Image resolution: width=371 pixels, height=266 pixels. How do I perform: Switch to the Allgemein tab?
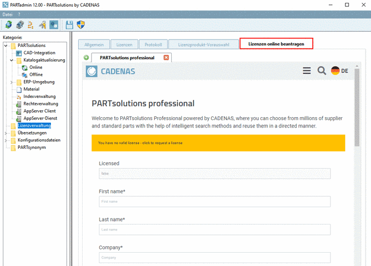pyautogui.click(x=94, y=44)
